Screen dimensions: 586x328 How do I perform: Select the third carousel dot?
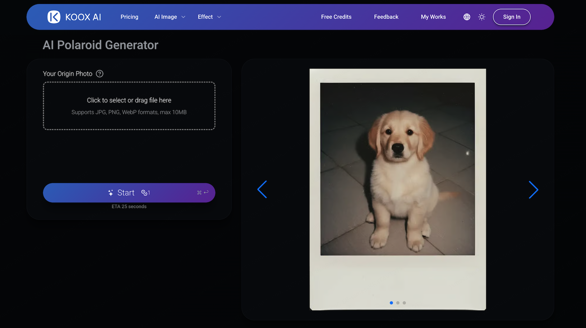(404, 303)
